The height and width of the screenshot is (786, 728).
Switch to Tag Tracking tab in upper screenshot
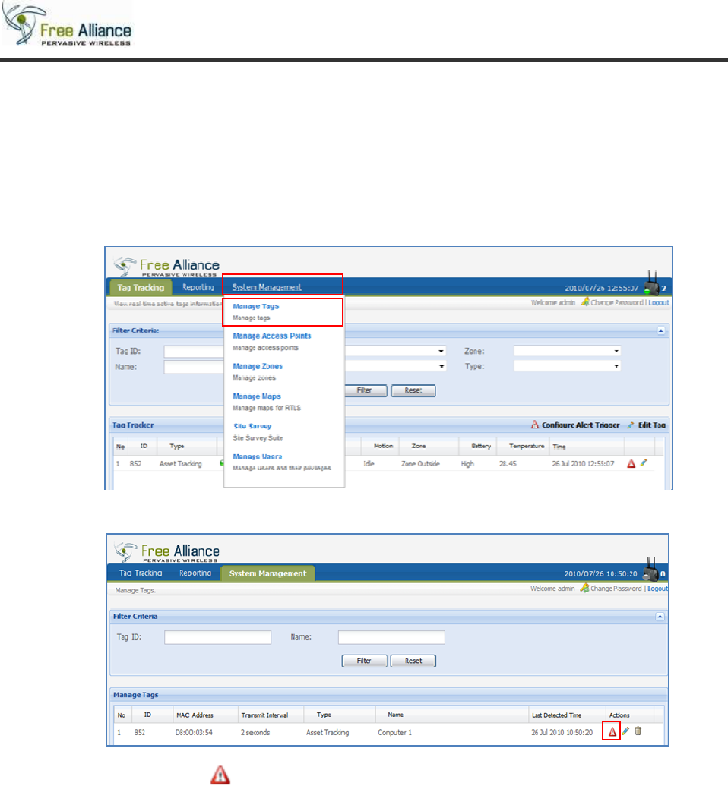tap(141, 288)
